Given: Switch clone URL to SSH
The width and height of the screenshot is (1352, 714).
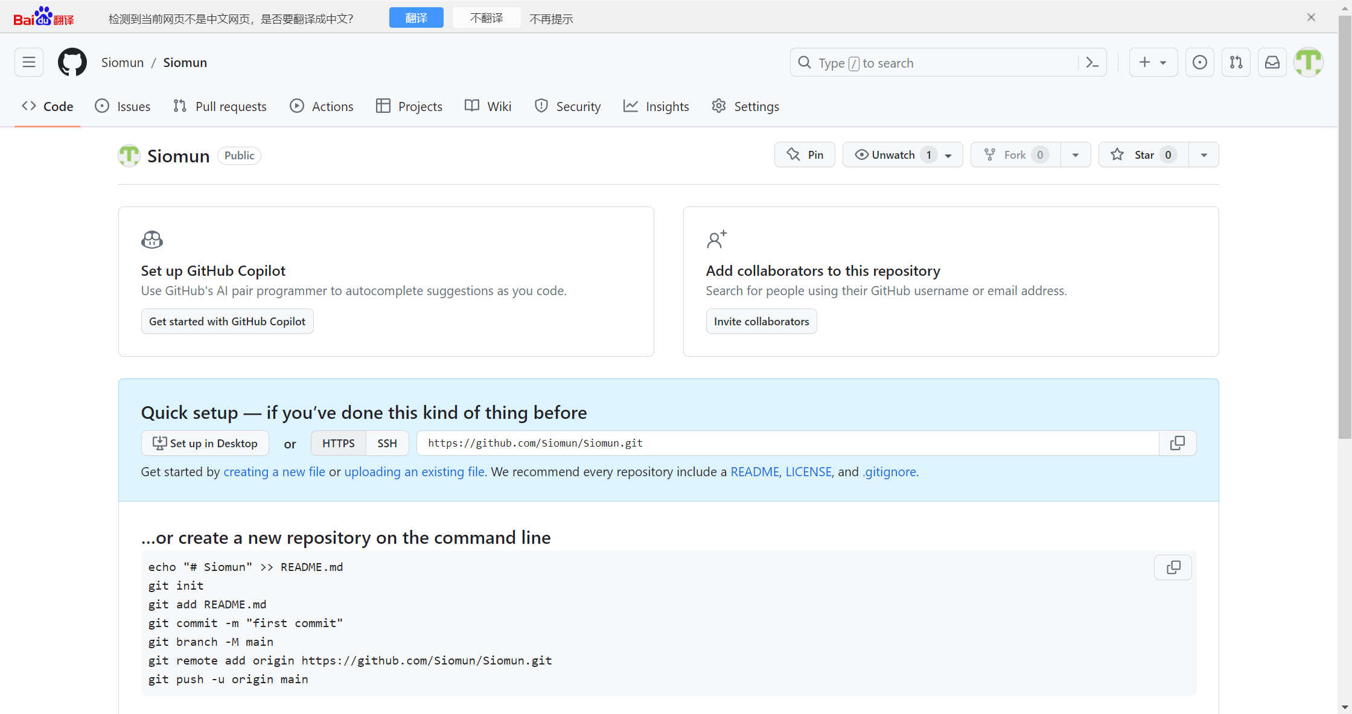Looking at the screenshot, I should click(387, 443).
